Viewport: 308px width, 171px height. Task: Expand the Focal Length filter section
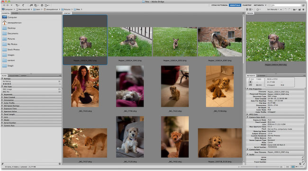(x=2, y=114)
